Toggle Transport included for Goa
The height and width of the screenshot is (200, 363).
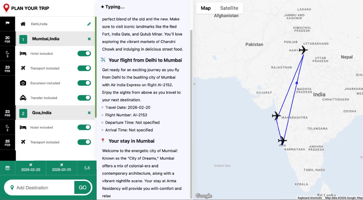[x=84, y=142]
